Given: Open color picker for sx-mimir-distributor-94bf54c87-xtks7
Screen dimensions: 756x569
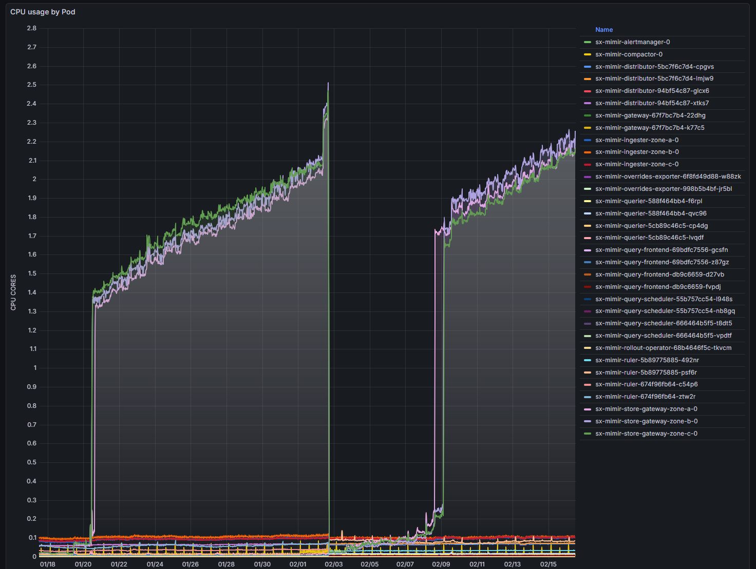Looking at the screenshot, I should click(x=588, y=103).
